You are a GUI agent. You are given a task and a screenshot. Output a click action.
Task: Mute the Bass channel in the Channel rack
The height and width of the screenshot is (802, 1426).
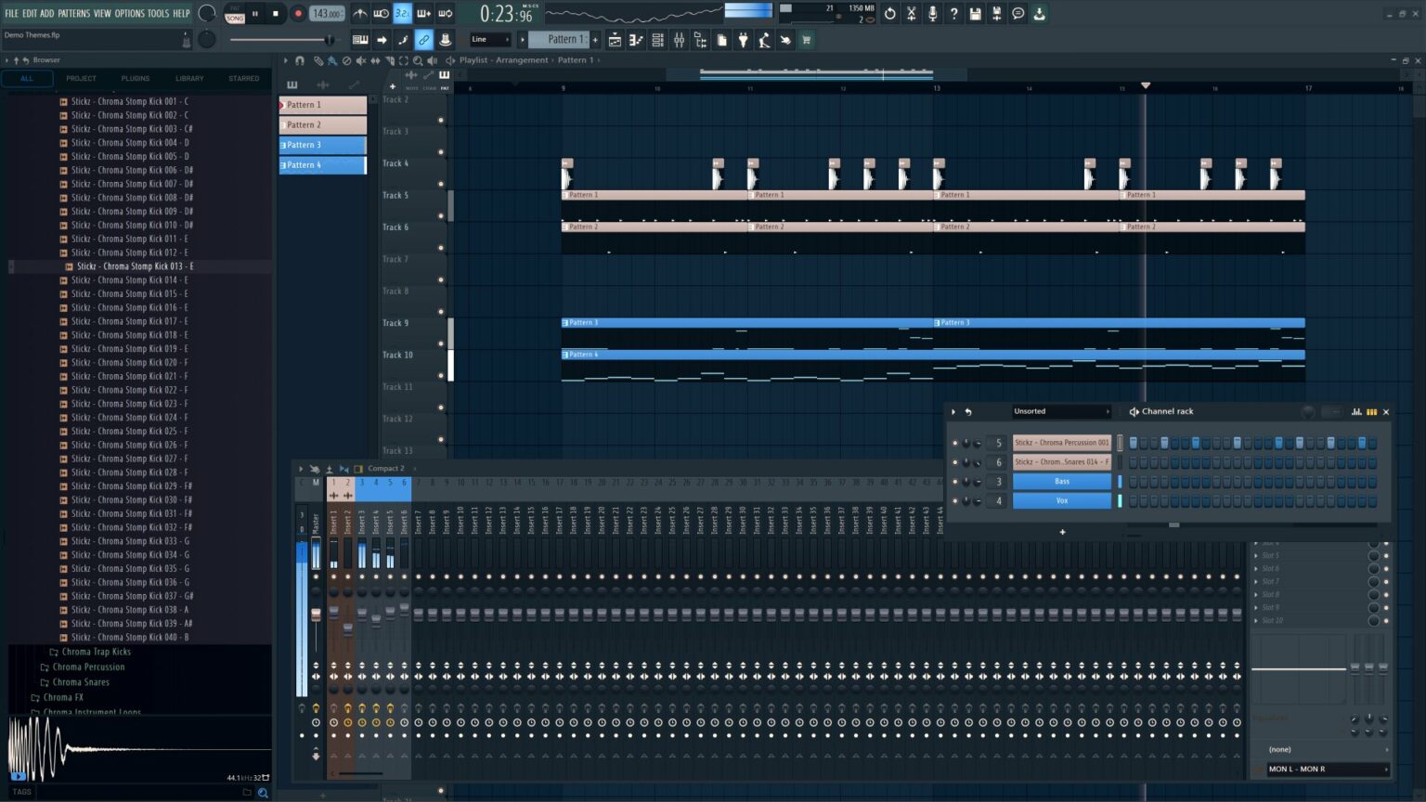tap(955, 481)
